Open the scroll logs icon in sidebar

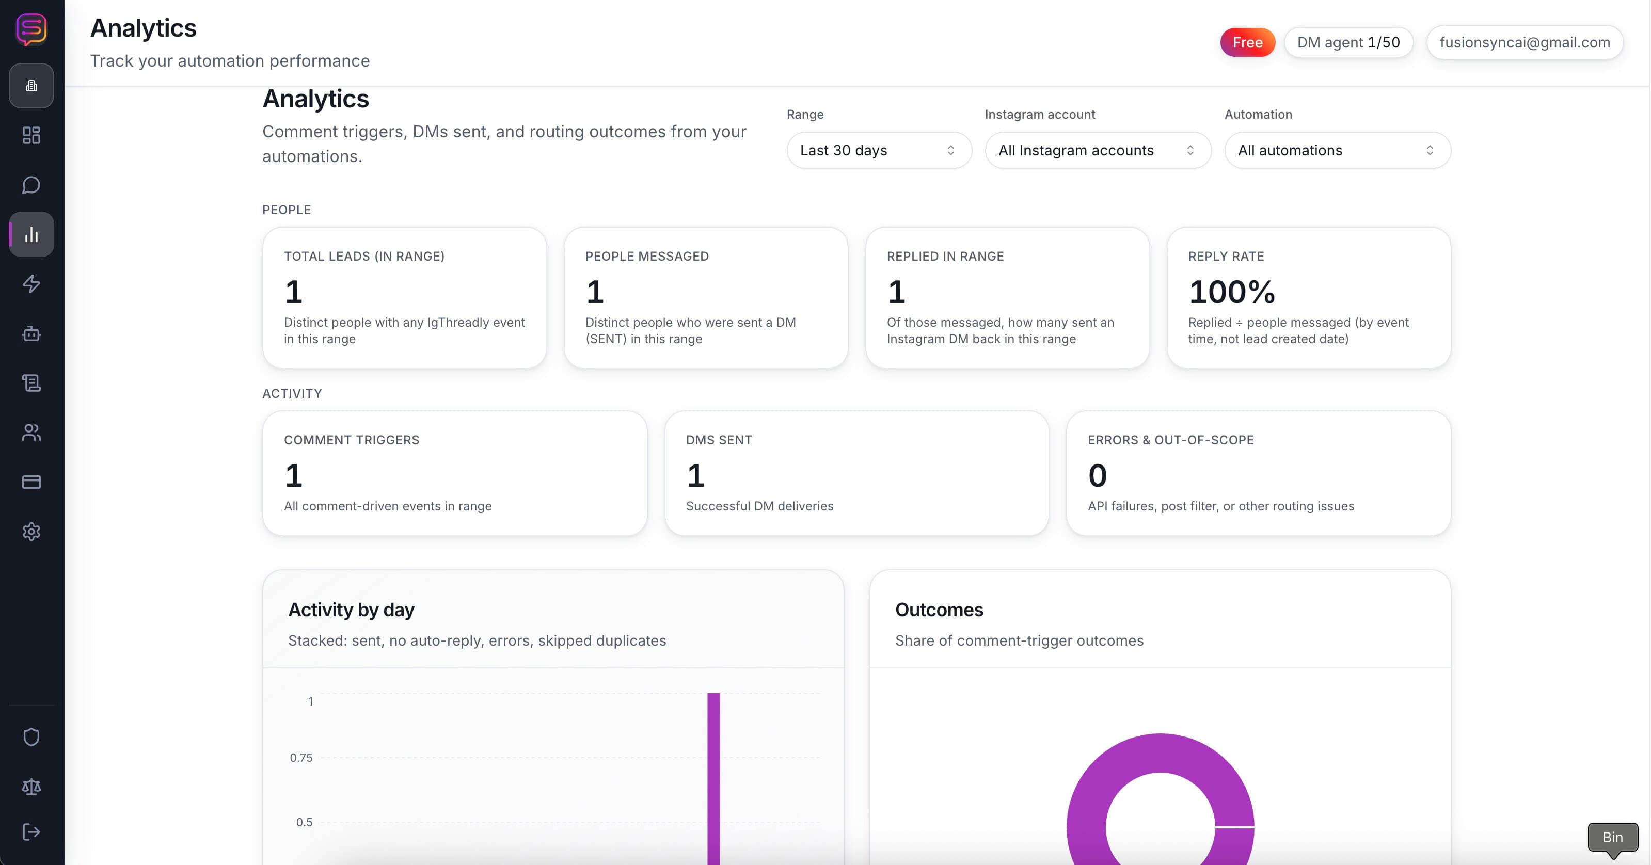[x=31, y=383]
